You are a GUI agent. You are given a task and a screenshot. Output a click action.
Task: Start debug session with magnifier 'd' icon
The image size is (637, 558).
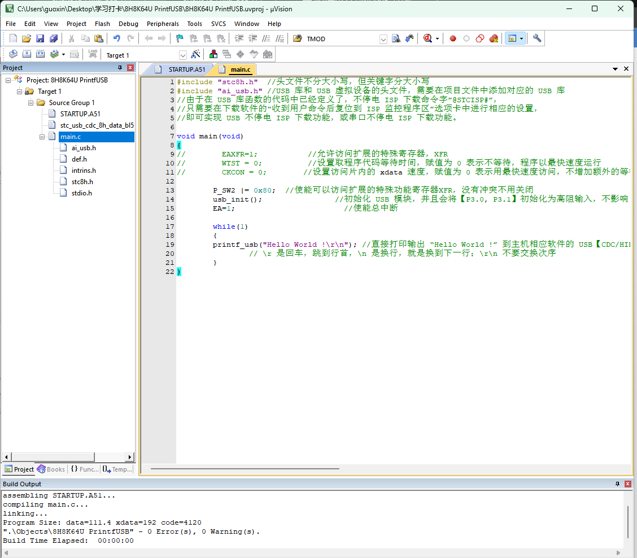pyautogui.click(x=427, y=38)
